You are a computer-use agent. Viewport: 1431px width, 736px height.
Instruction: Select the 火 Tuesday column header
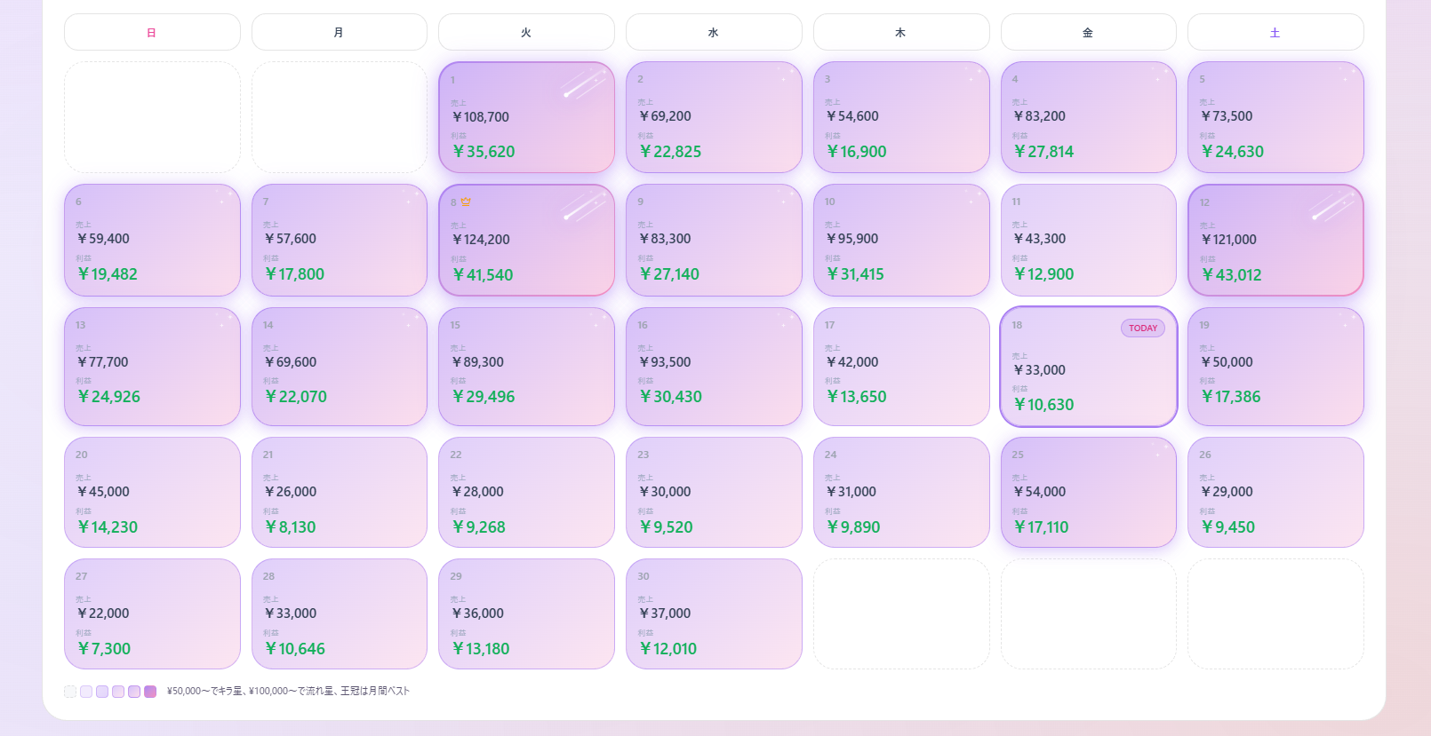[x=526, y=32]
